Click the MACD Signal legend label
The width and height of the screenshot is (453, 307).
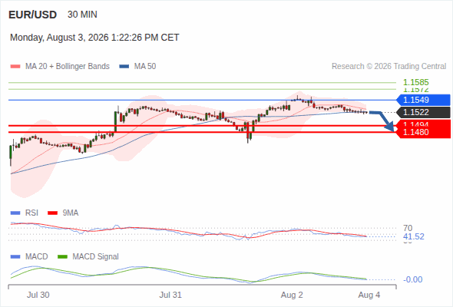[96, 257]
